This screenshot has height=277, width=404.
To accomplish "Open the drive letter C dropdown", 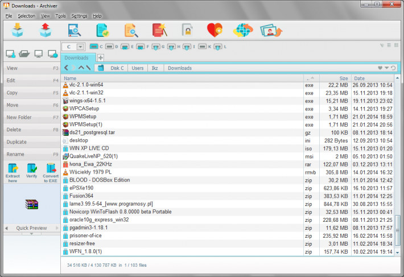I will point(80,47).
